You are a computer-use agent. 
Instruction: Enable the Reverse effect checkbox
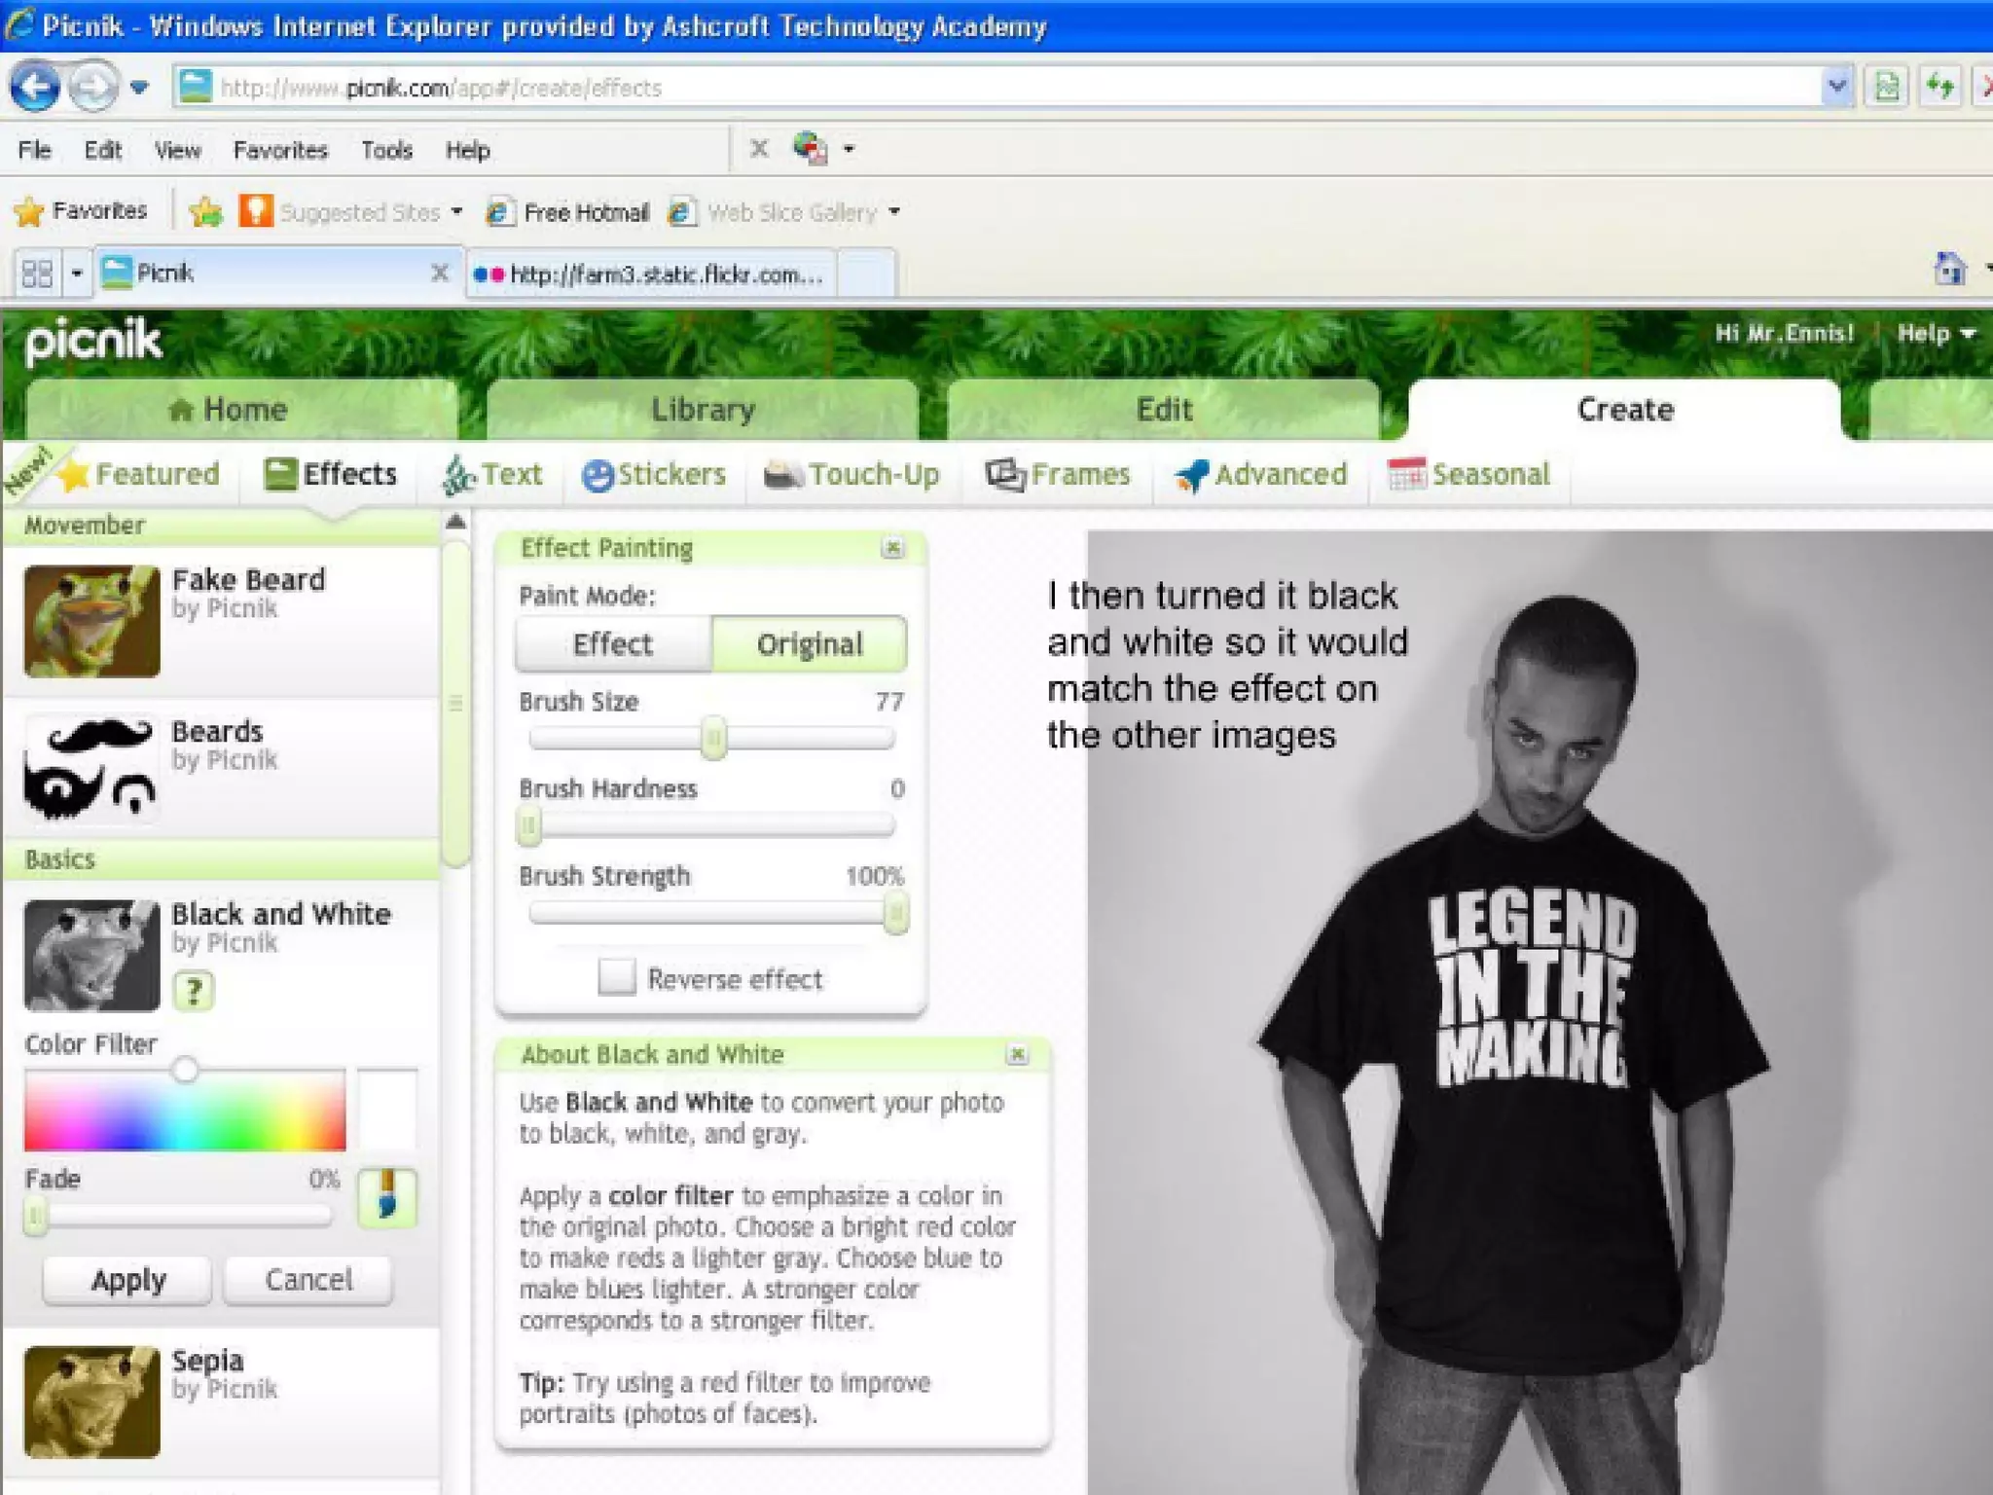coord(617,977)
